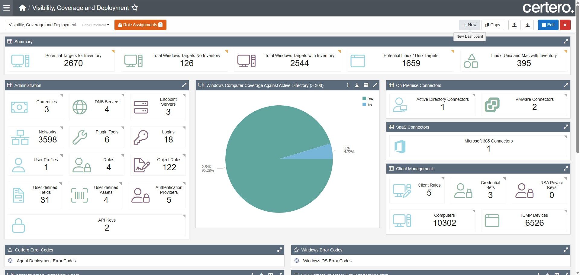Click the upload dashboard icon button
Viewport: 580px width, 275px height.
514,25
